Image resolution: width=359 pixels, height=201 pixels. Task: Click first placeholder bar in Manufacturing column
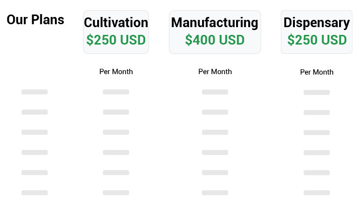215,92
